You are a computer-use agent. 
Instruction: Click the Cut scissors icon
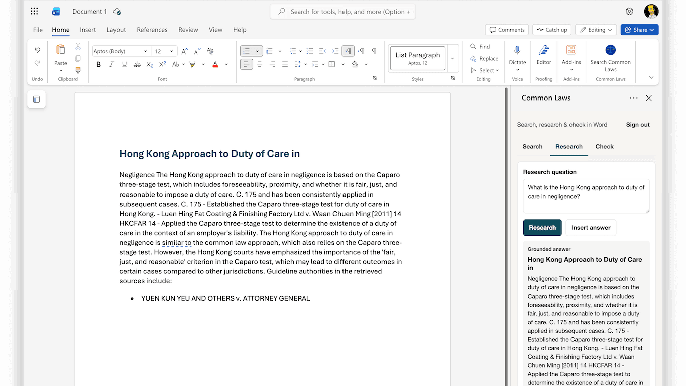tap(78, 46)
